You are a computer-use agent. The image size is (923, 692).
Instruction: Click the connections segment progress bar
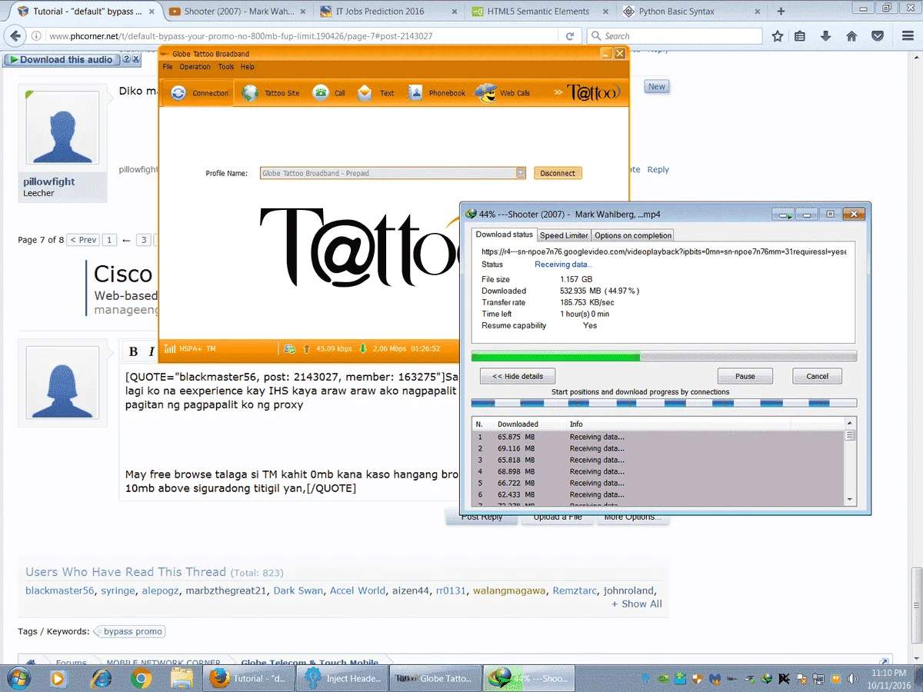click(664, 403)
